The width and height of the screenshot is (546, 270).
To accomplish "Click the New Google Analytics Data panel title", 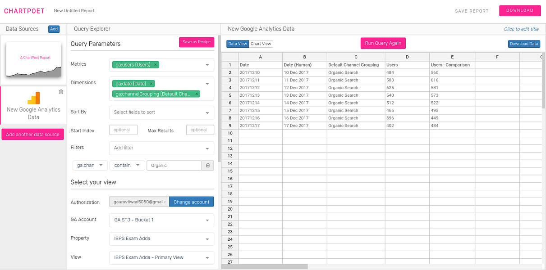I will (x=261, y=29).
